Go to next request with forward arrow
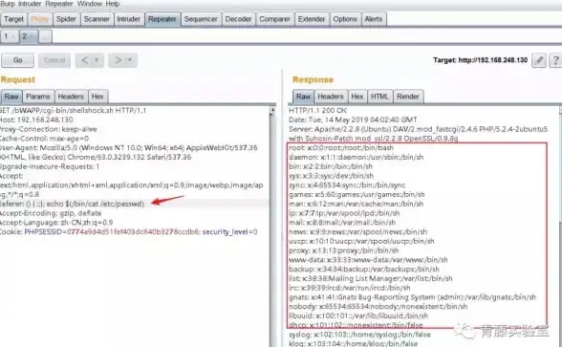The height and width of the screenshot is (347, 562). 118,60
